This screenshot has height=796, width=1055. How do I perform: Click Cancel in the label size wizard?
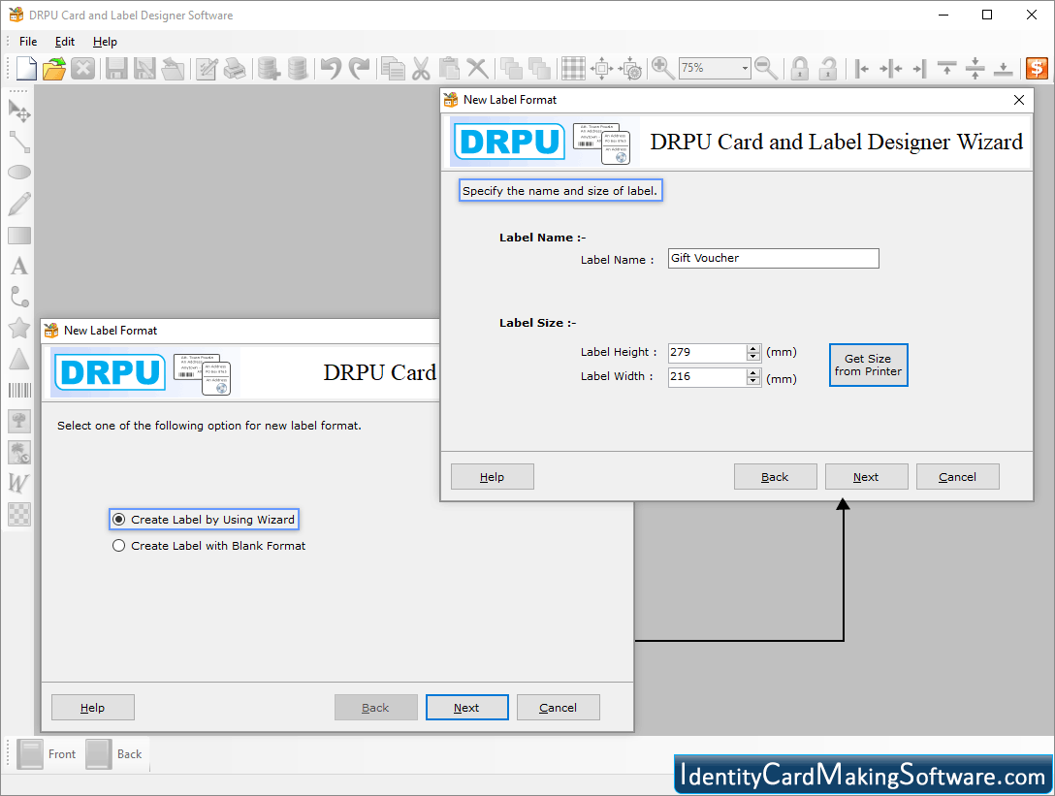click(x=957, y=477)
